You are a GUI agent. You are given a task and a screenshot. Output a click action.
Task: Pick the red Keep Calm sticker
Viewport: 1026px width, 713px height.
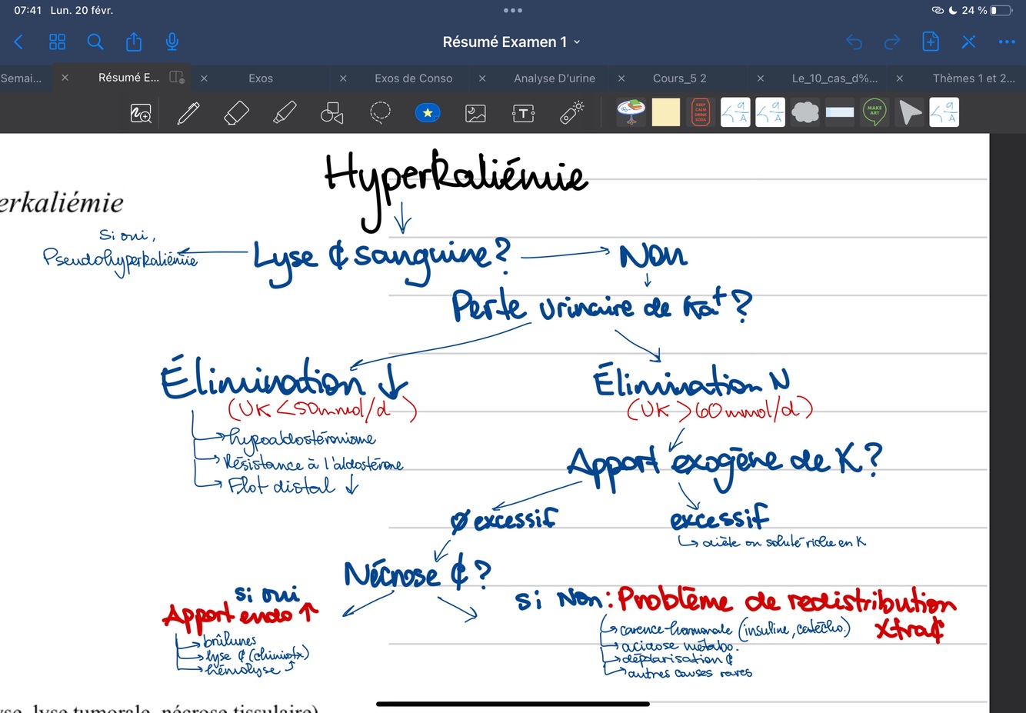pos(701,112)
